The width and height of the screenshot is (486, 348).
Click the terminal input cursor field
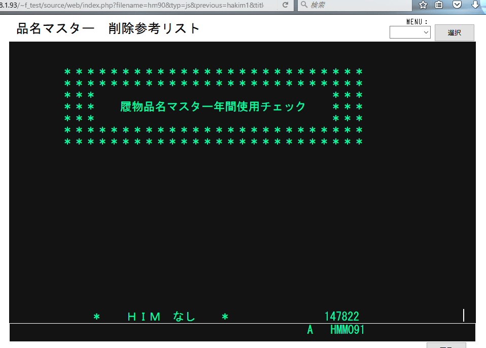463,316
